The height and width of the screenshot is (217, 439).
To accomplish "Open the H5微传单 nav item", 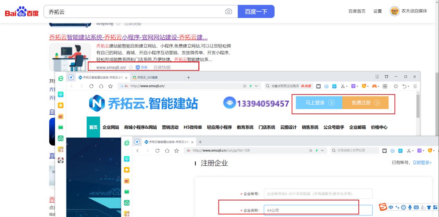I will (192, 127).
